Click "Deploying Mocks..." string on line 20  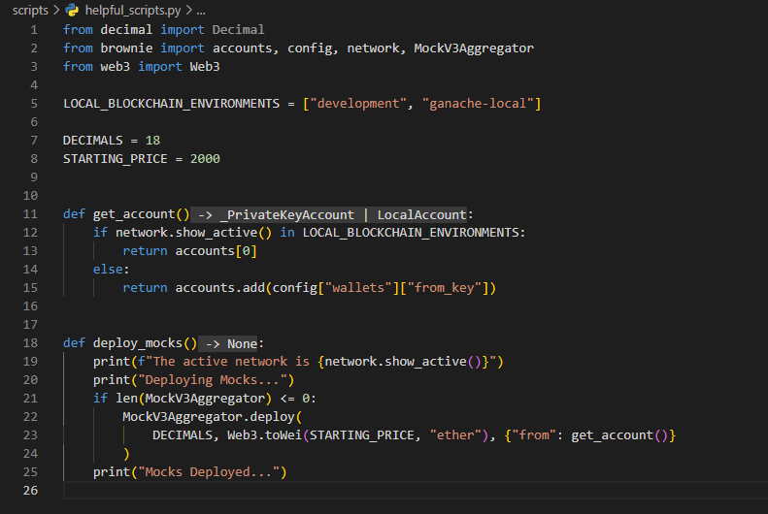pos(212,380)
